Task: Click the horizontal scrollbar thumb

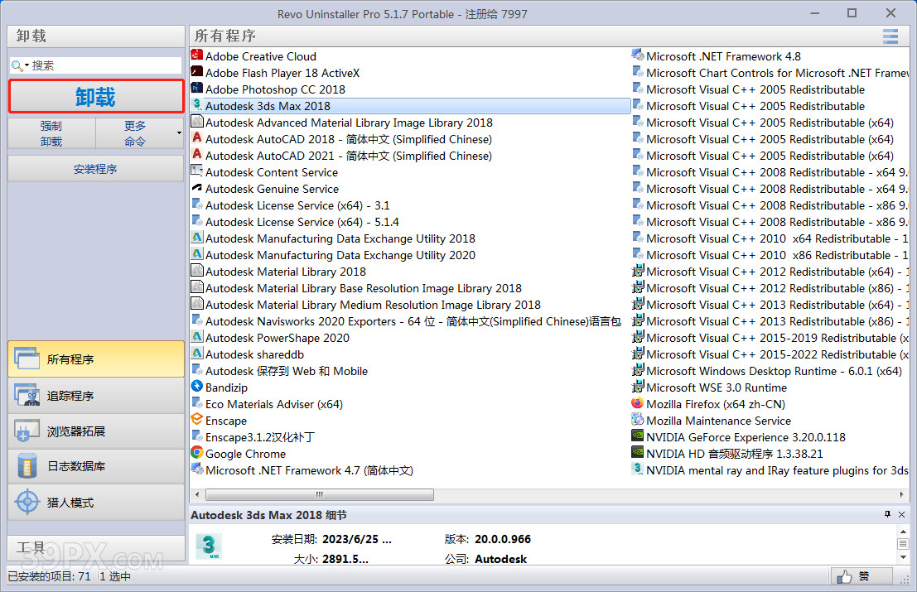Action: [x=319, y=494]
